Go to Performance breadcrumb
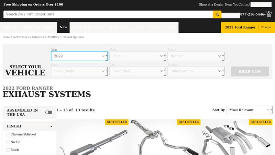The image size is (275, 155). point(21,37)
